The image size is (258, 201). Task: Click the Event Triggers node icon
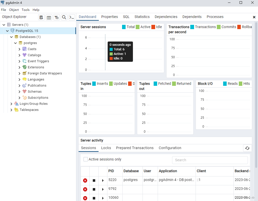(x=24, y=61)
